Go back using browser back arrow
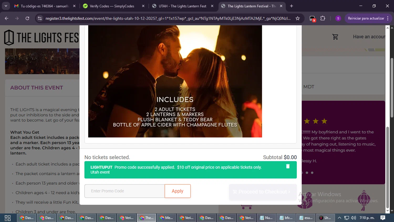 coord(7,18)
